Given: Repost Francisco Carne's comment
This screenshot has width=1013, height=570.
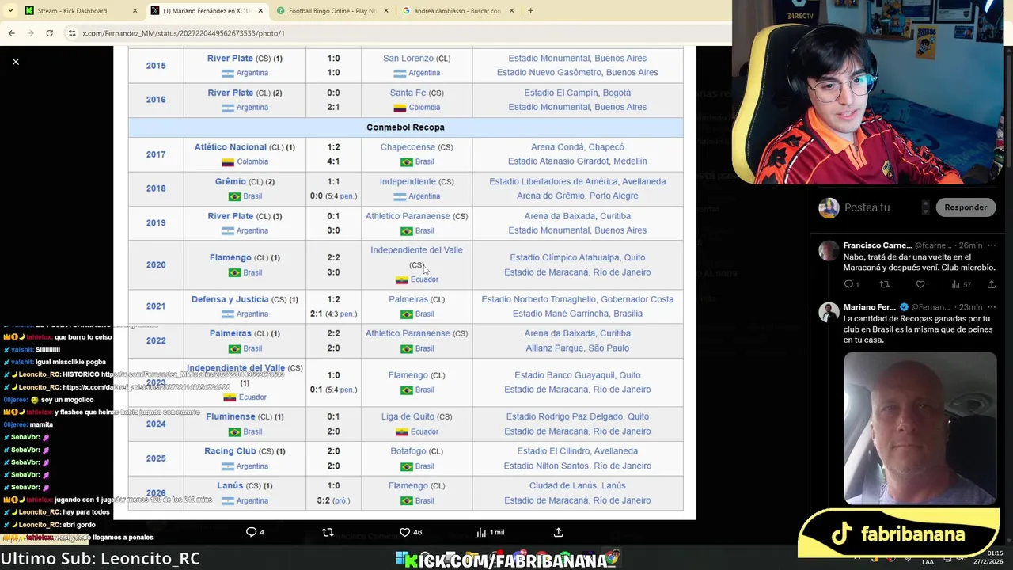Looking at the screenshot, I should tap(885, 284).
